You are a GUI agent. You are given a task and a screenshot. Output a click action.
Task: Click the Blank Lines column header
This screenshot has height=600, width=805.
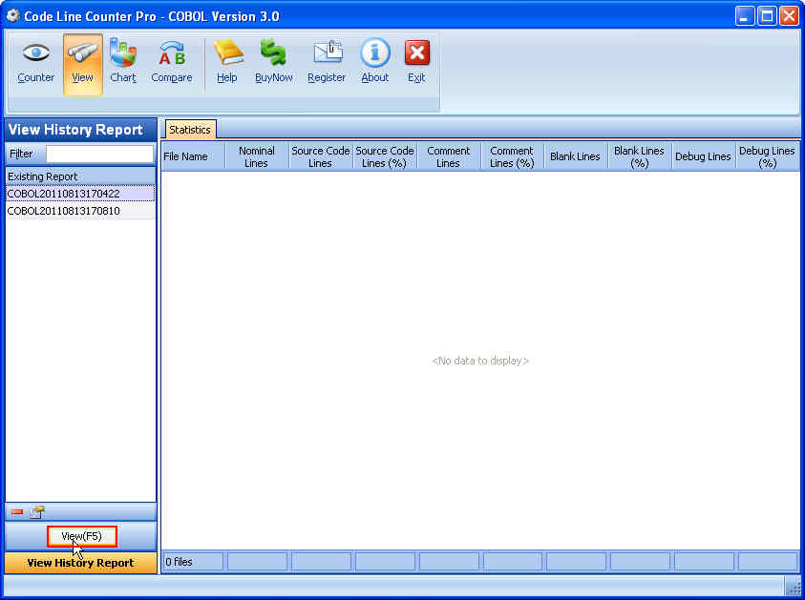575,155
